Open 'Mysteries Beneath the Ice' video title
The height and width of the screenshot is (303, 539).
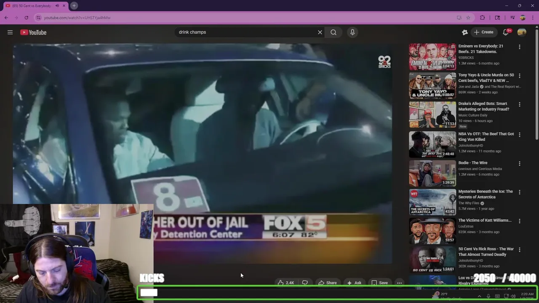click(486, 194)
